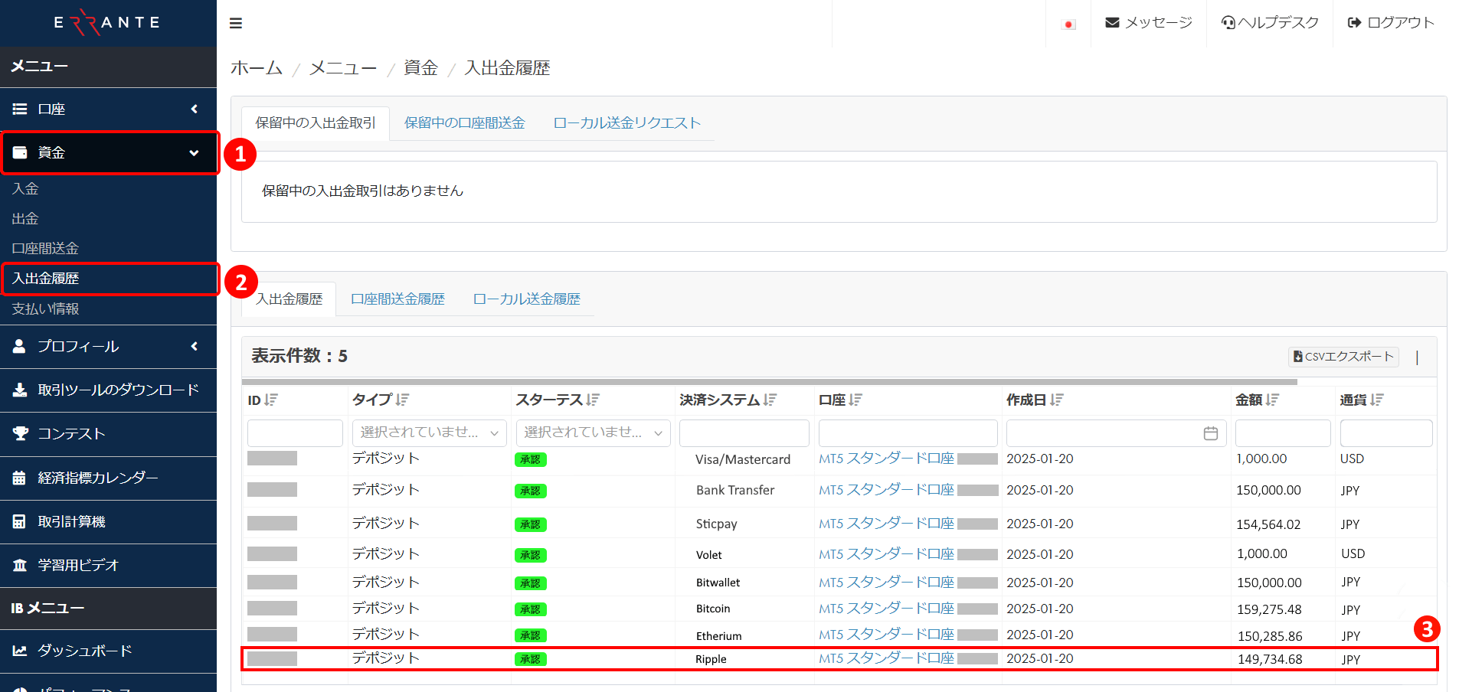Click the 取引計算機 calculator icon

coord(20,521)
